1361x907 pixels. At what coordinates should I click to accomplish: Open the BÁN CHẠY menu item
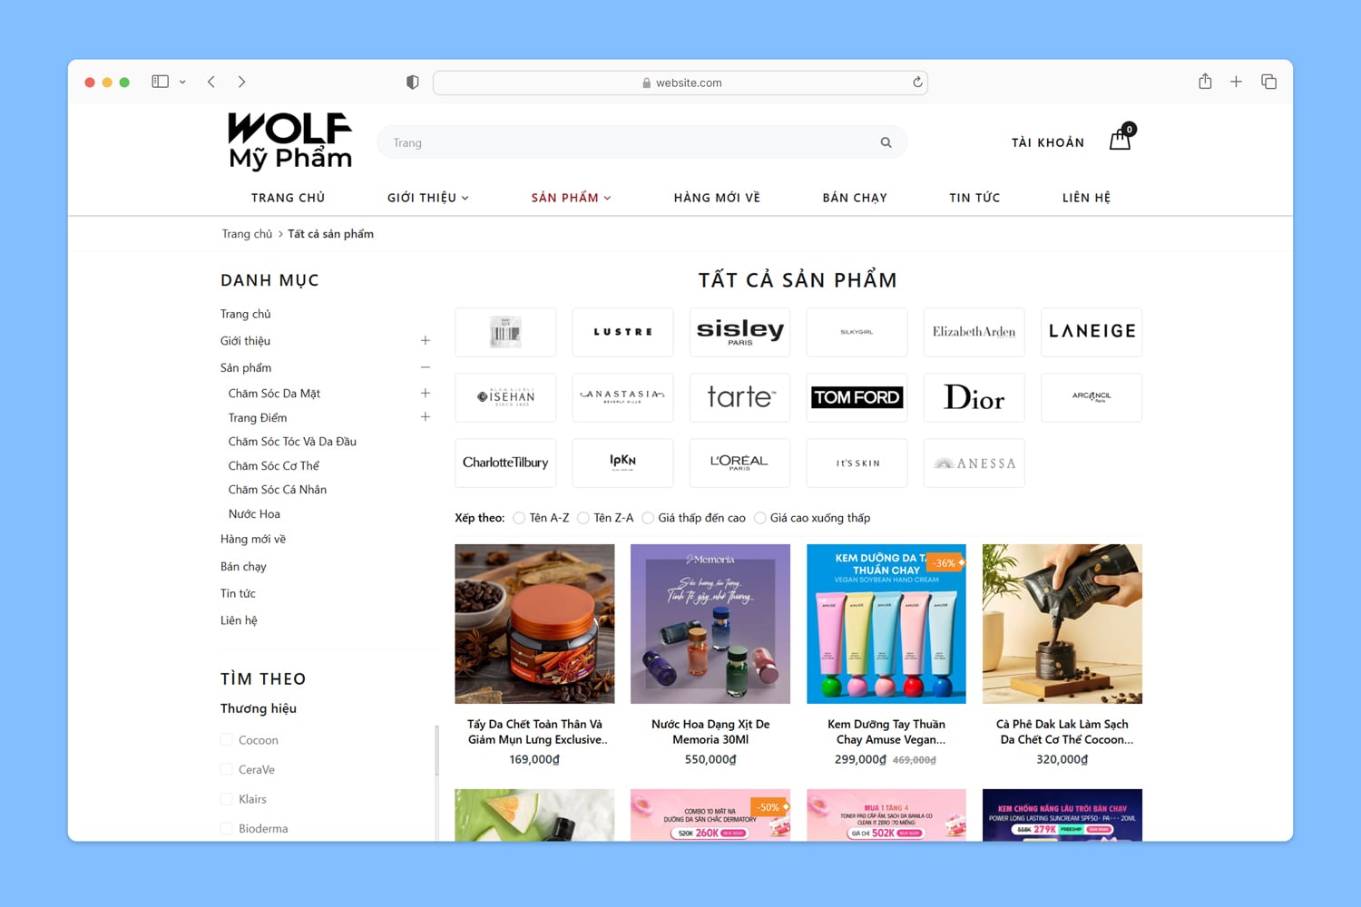pyautogui.click(x=855, y=198)
